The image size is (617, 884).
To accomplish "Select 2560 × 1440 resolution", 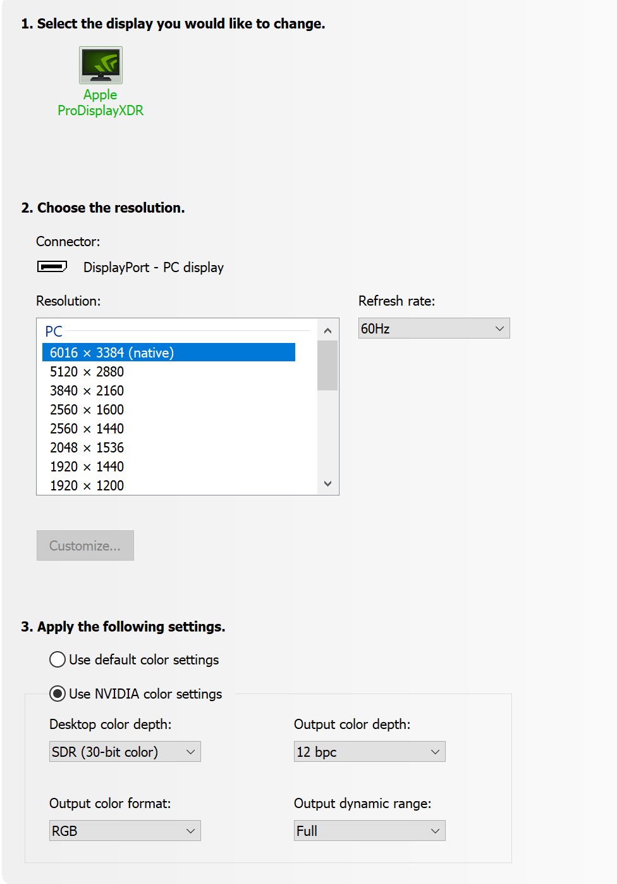I will pyautogui.click(x=87, y=428).
